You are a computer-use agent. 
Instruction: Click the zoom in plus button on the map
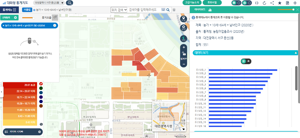(184, 48)
